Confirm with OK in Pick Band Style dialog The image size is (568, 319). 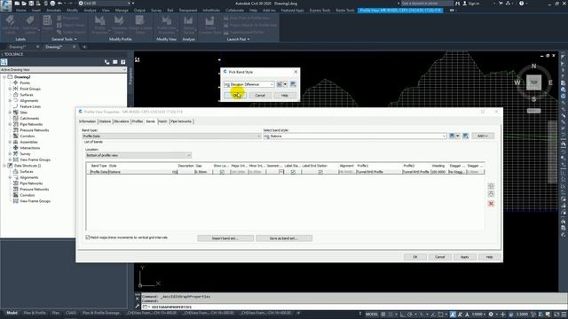pos(234,96)
